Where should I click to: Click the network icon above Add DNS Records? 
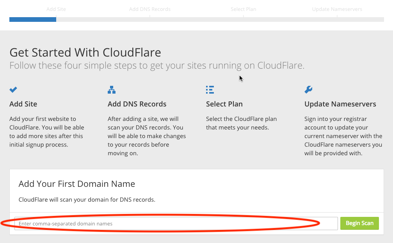(112, 90)
